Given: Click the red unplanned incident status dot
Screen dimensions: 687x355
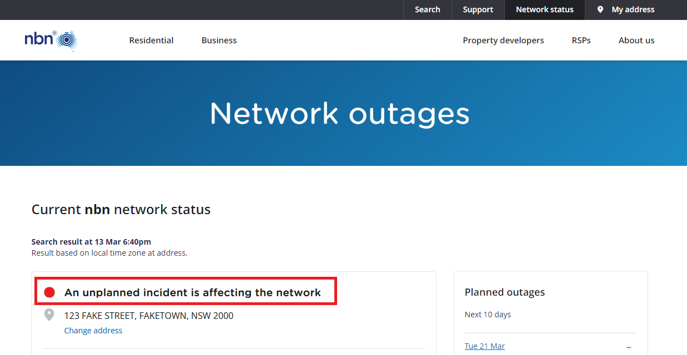Looking at the screenshot, I should [x=49, y=292].
